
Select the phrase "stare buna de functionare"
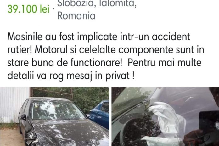(64, 63)
